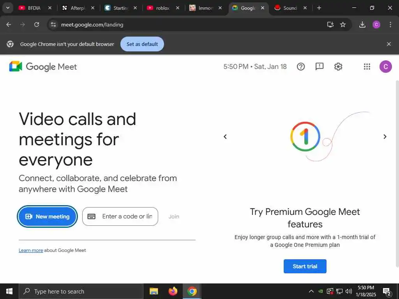Open Chrome profile avatar in toolbar
The height and width of the screenshot is (299, 399).
click(376, 25)
